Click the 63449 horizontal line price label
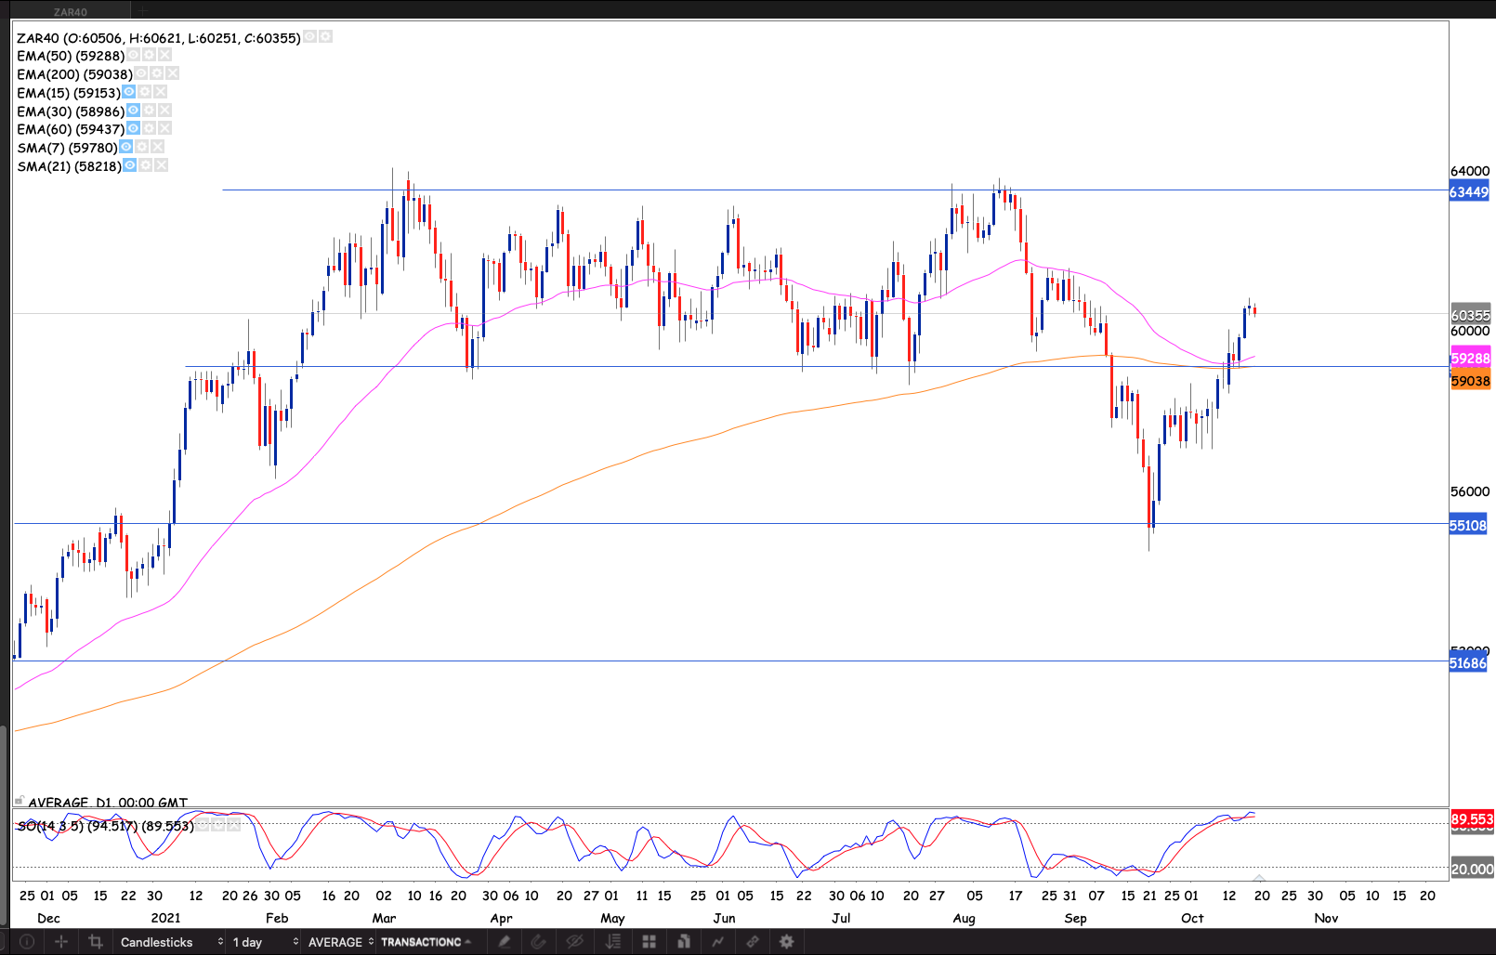 point(1468,192)
